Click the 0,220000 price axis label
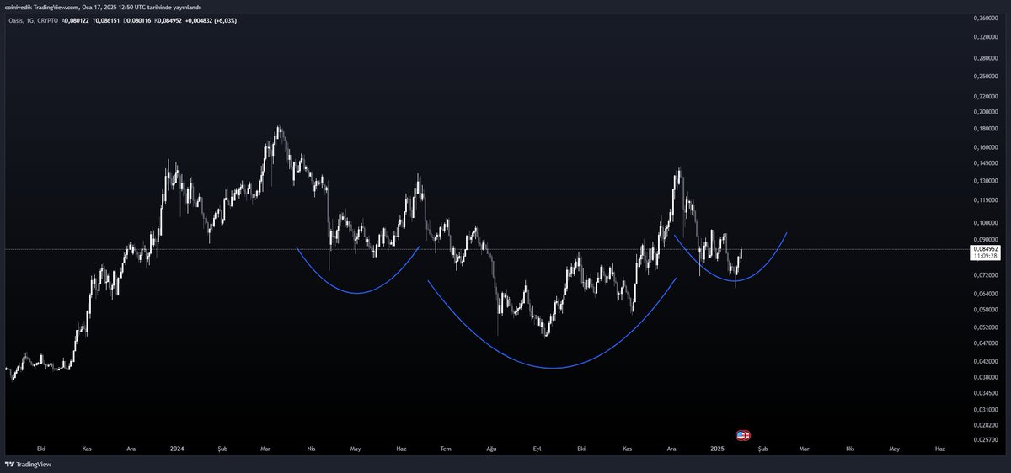 984,97
